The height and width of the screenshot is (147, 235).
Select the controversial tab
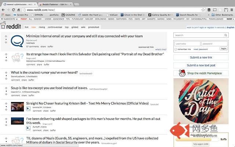[x=55, y=27]
